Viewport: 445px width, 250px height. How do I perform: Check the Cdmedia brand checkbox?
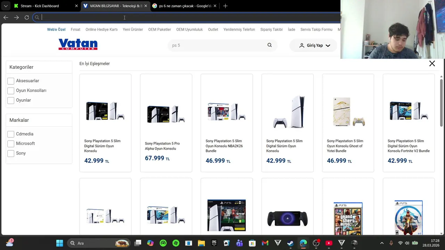[11, 134]
